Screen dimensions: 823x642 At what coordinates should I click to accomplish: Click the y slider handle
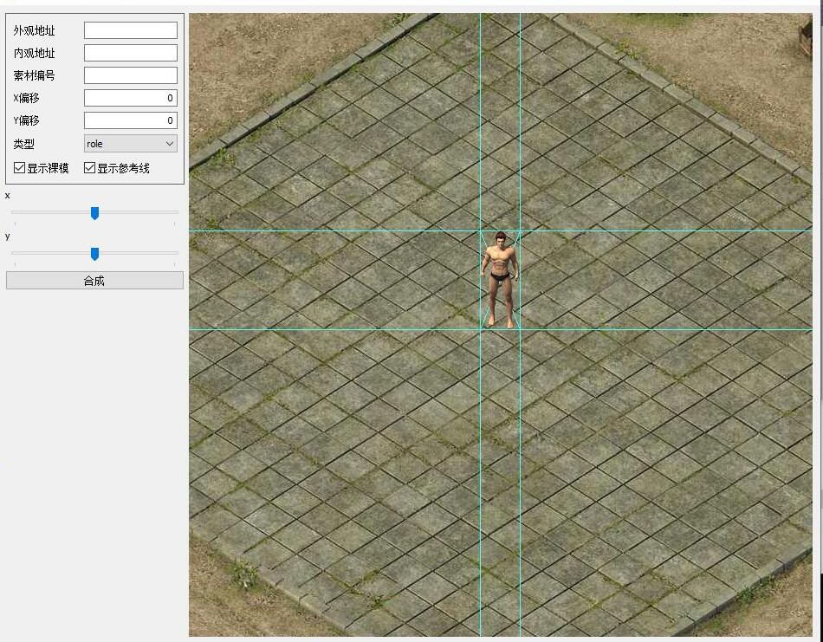(94, 254)
